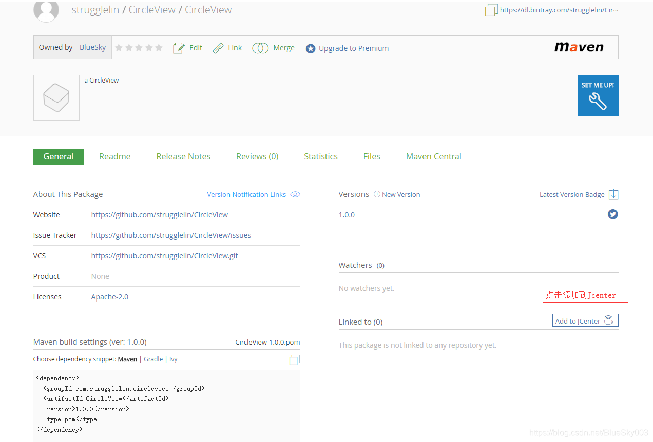The height and width of the screenshot is (442, 653).
Task: Click the Upgrade to Premium link
Action: point(354,48)
